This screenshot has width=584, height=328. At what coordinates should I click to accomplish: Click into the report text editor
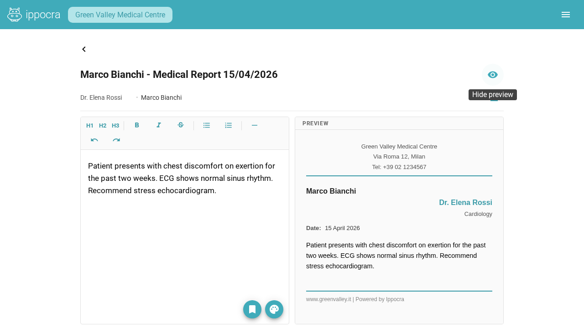(184, 228)
